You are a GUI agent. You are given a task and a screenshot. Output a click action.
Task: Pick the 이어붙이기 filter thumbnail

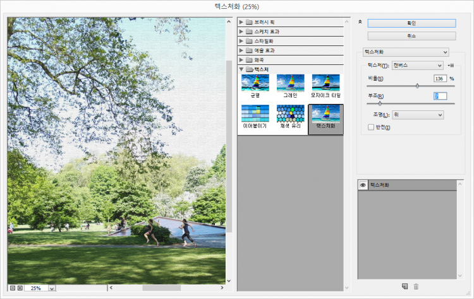[x=255, y=114]
